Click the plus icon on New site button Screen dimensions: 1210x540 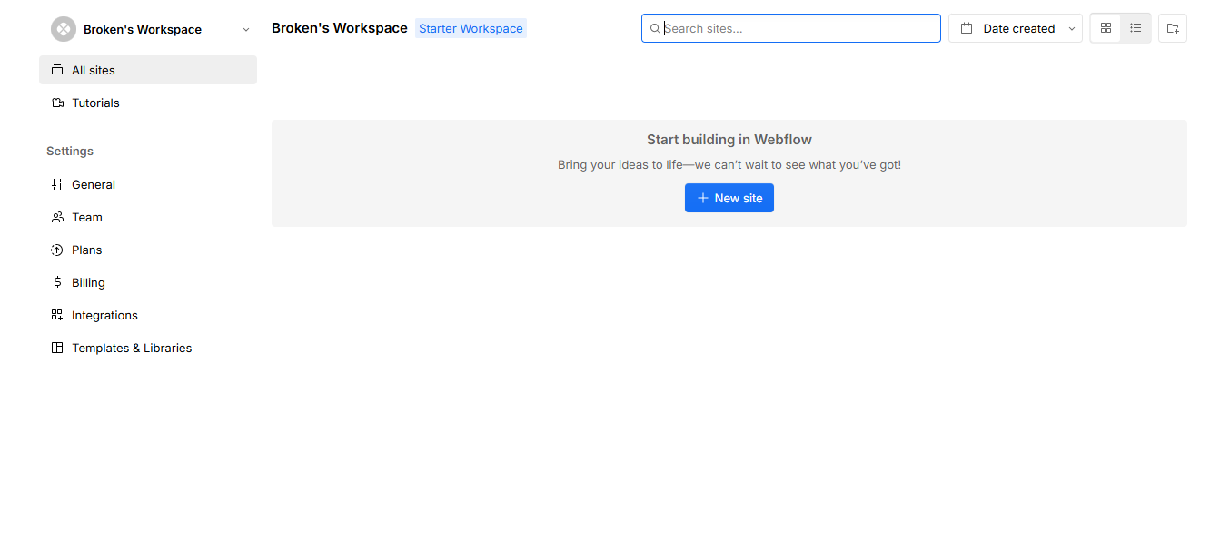(702, 198)
